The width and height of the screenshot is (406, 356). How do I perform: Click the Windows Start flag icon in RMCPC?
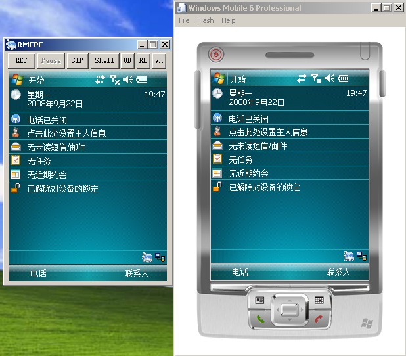[x=17, y=79]
